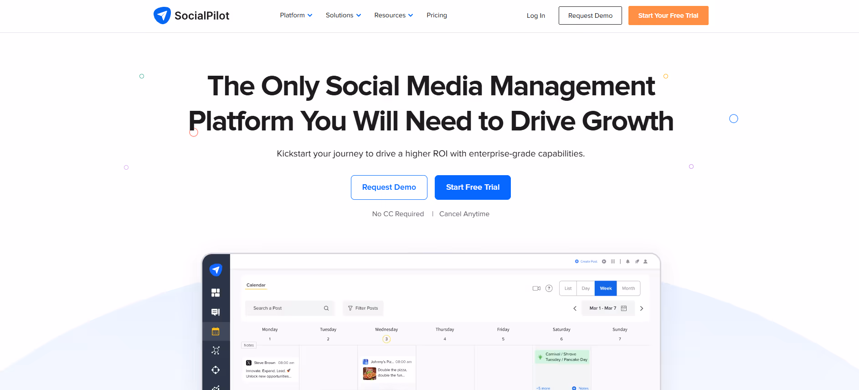This screenshot has width=859, height=390.
Task: Open the posts/message icon in sidebar
Action: [x=216, y=312]
